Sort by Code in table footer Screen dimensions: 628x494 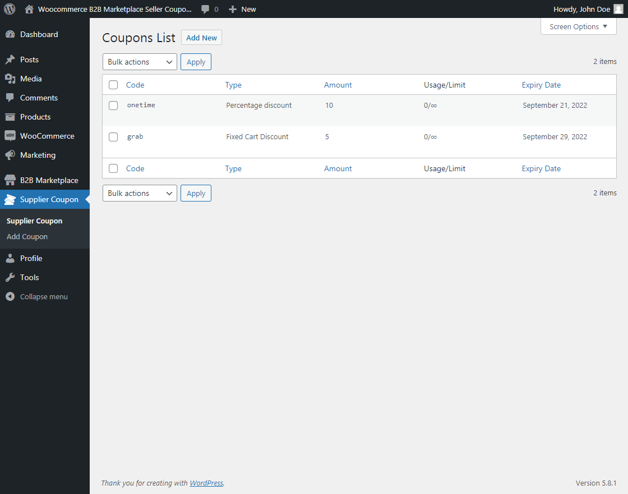point(135,168)
